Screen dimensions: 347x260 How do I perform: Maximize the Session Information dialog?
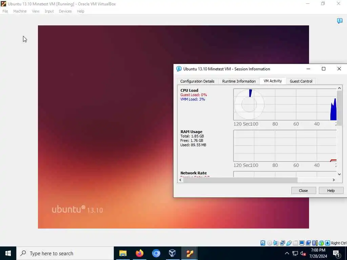point(324,69)
